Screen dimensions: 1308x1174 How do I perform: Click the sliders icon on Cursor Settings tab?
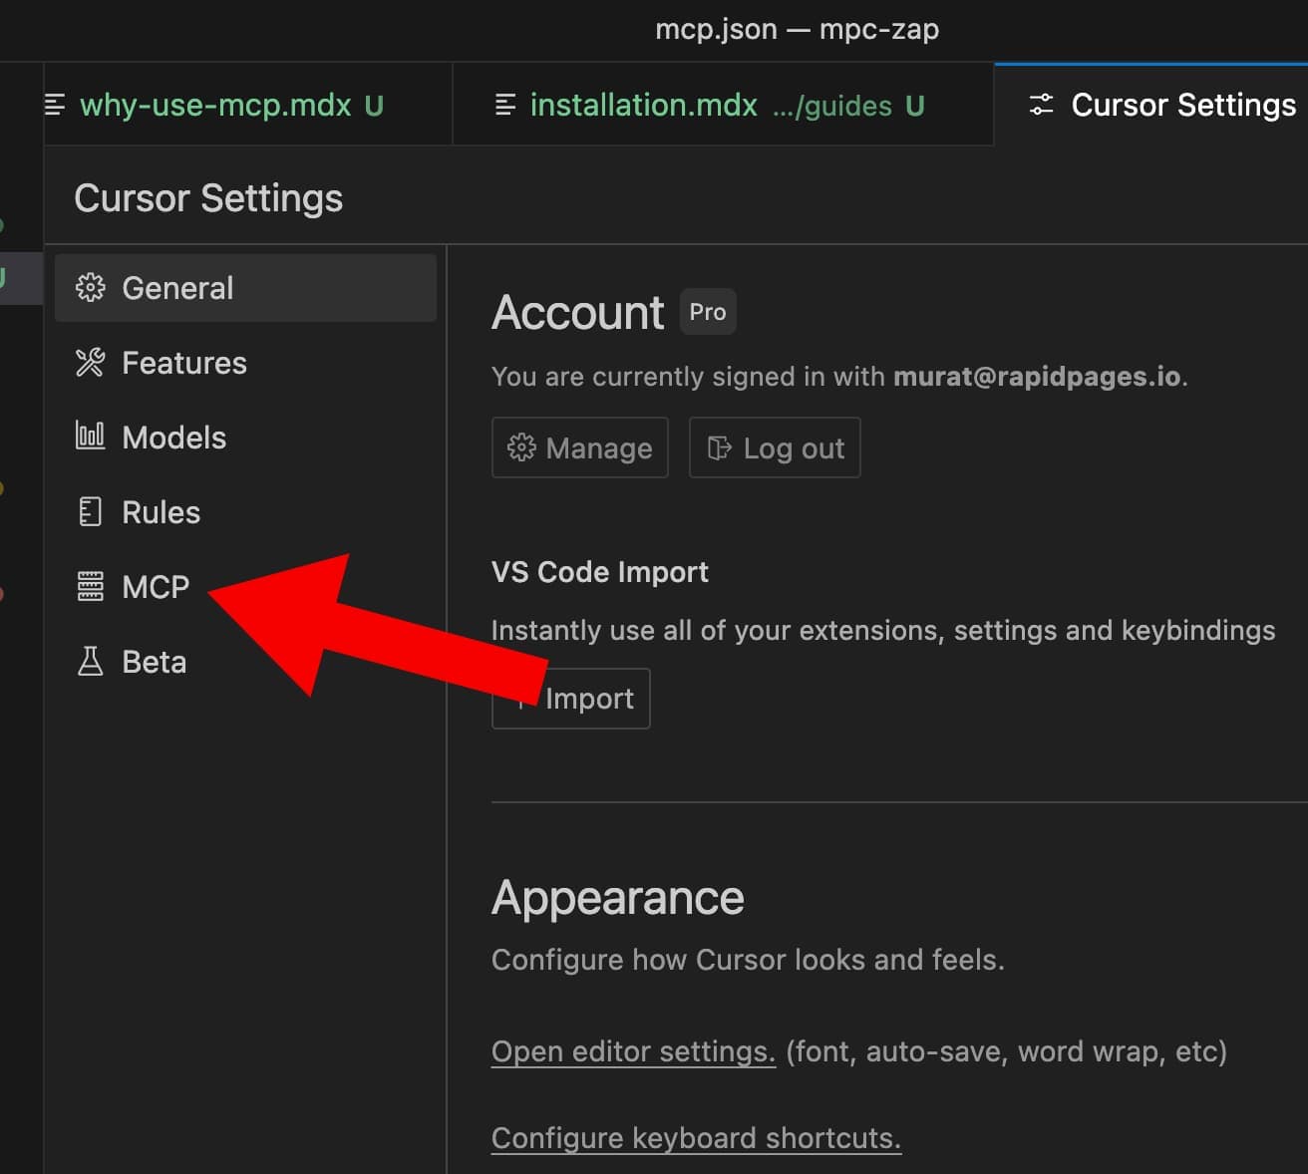pos(1041,105)
